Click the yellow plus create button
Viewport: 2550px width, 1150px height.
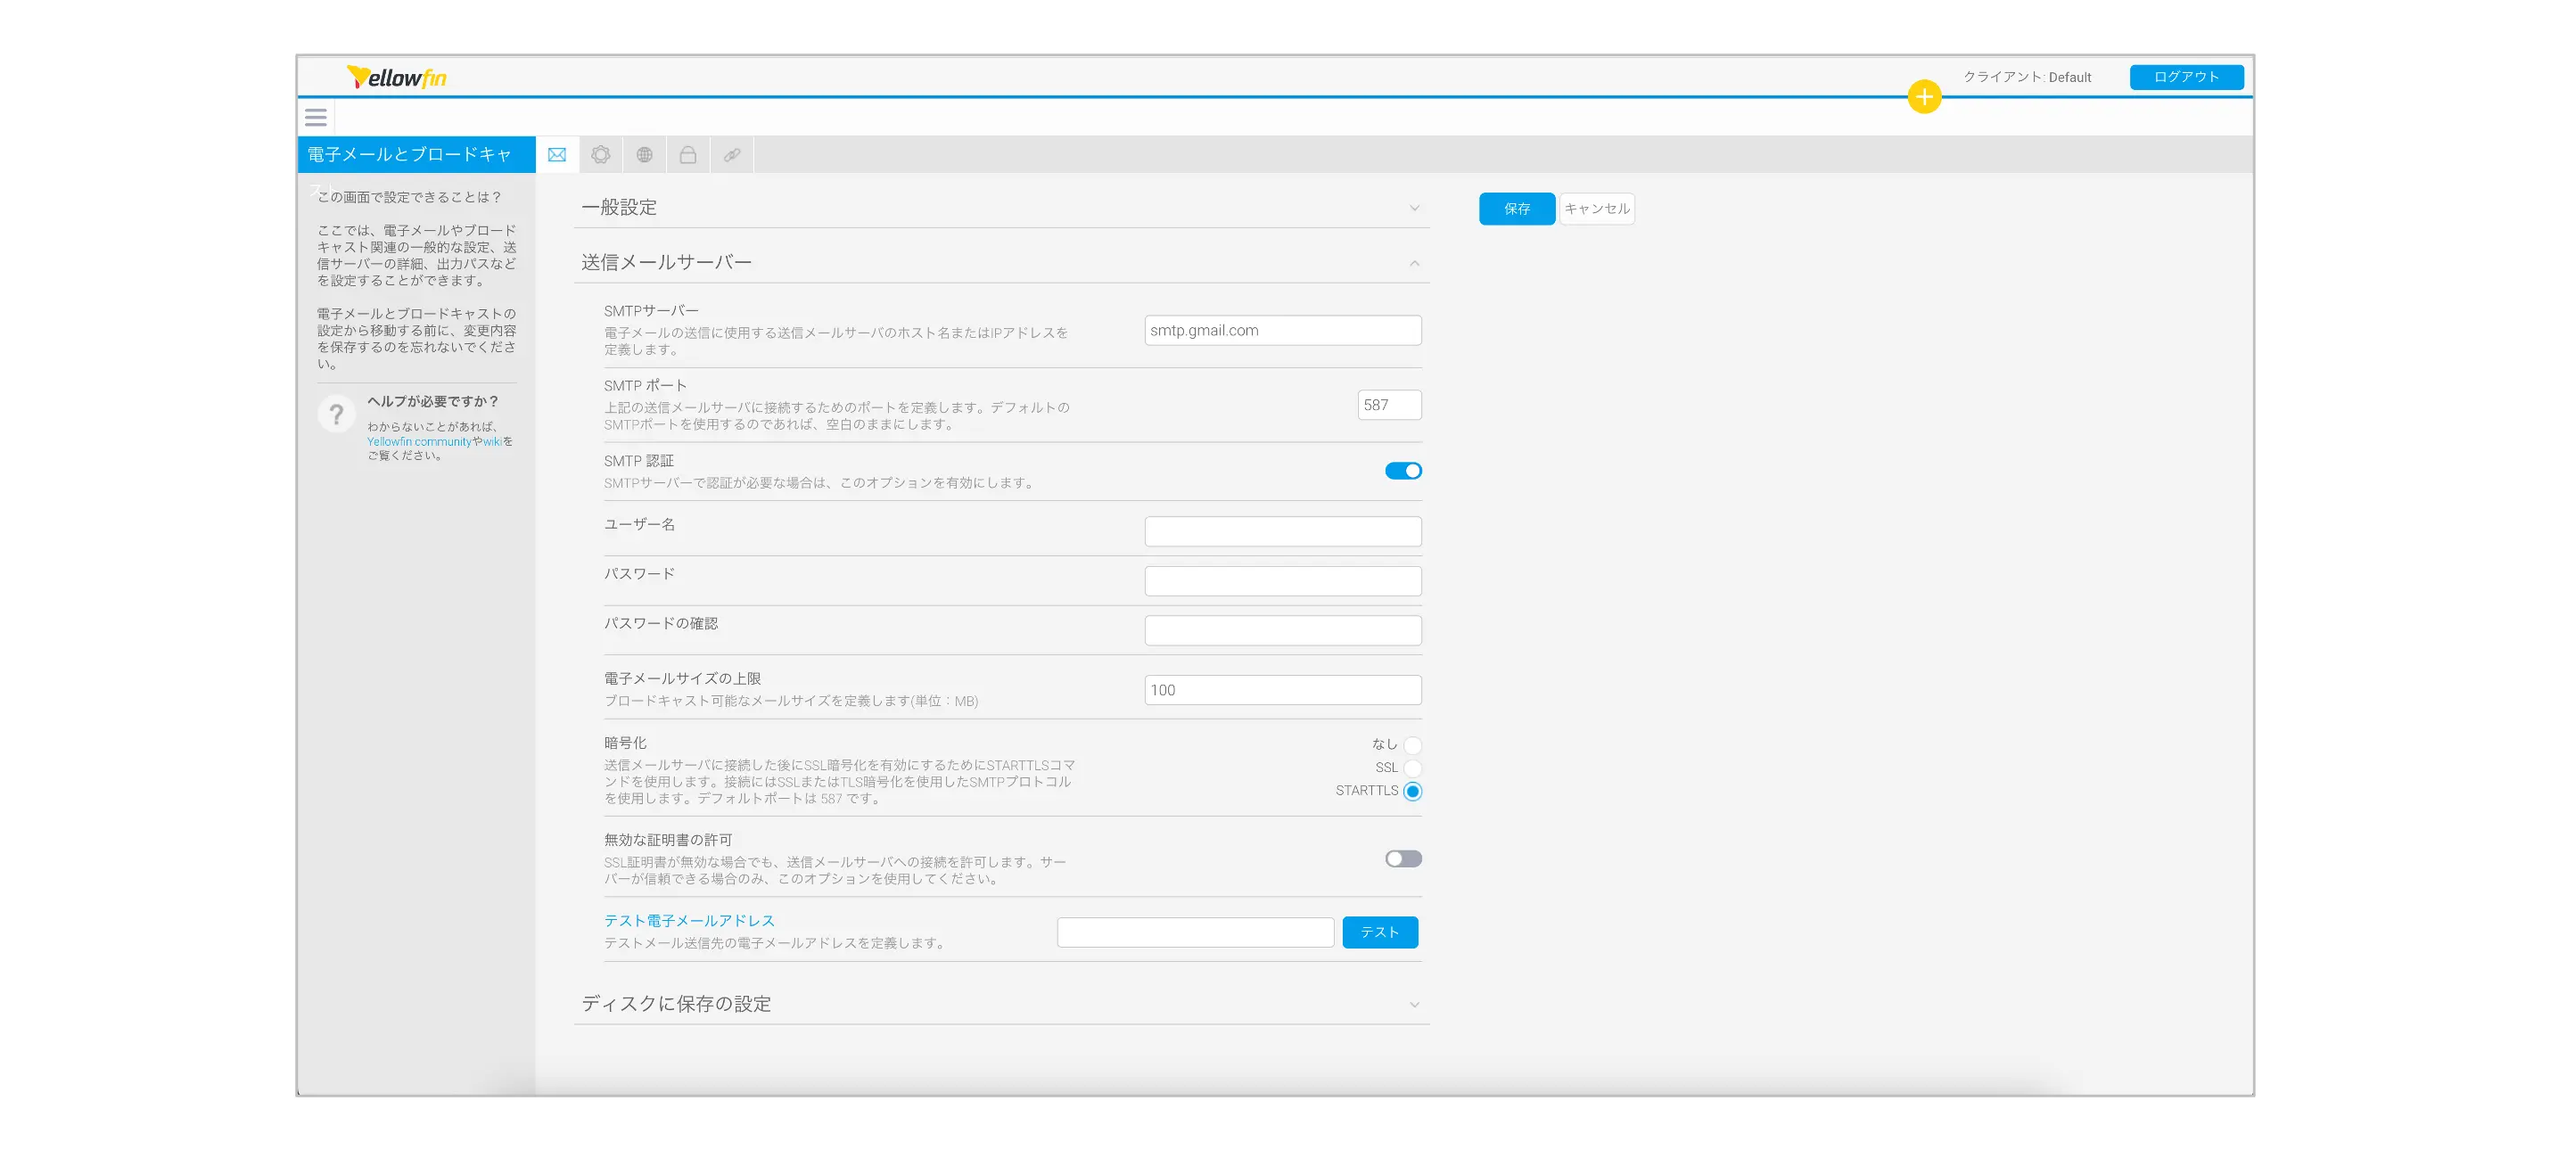(1923, 97)
